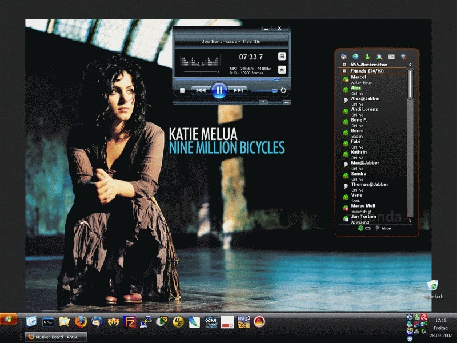Launch the MS music notes application icon
The height and width of the screenshot is (343, 457).
(x=243, y=322)
